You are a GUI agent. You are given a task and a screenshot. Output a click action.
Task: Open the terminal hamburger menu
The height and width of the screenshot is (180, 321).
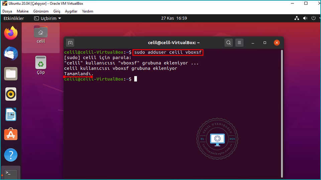tap(239, 43)
